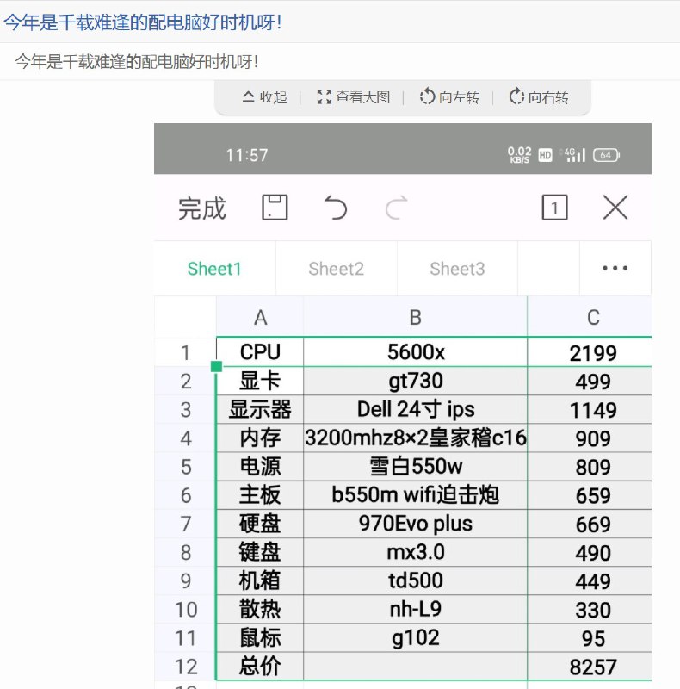Click the undo arrow icon
The image size is (680, 689).
pyautogui.click(x=336, y=208)
